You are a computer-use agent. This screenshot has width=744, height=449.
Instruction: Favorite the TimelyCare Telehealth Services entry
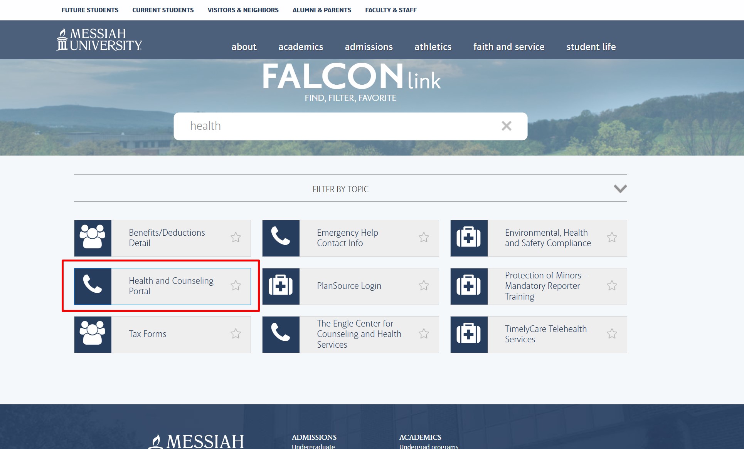612,334
